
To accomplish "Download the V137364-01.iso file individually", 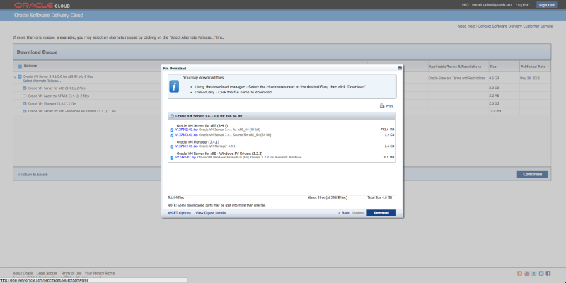I will 187,146.
